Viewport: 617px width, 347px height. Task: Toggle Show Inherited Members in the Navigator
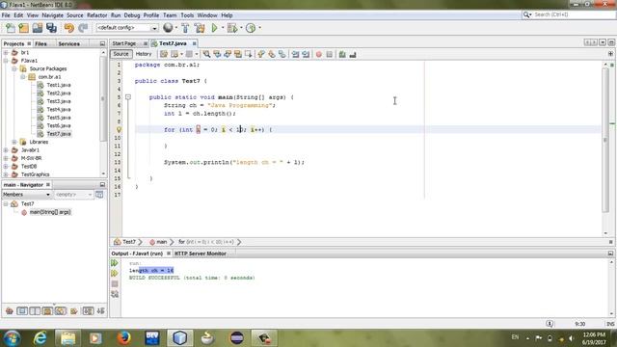coord(10,311)
